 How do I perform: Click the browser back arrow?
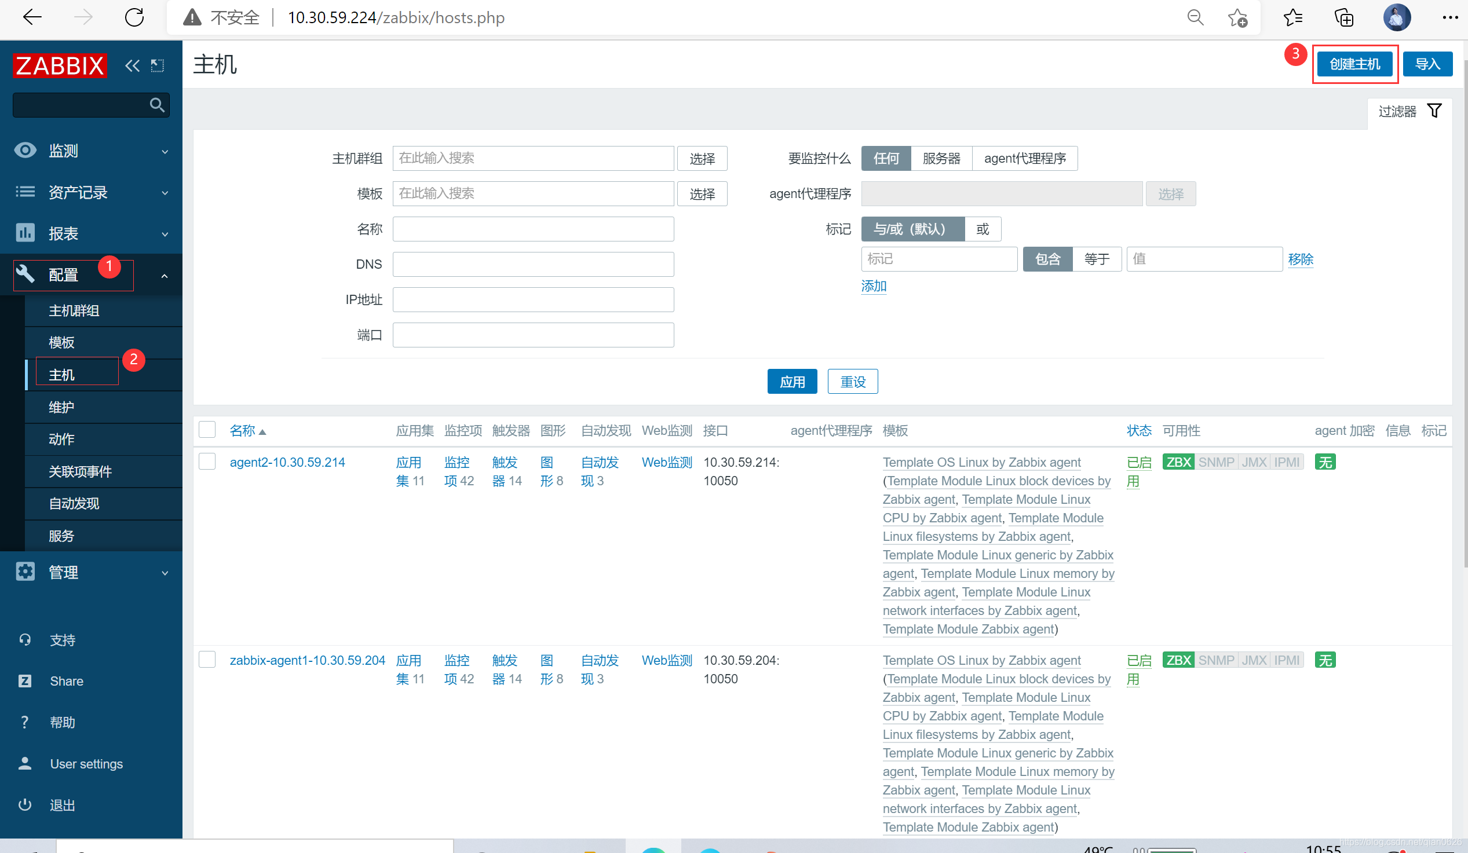[x=32, y=17]
